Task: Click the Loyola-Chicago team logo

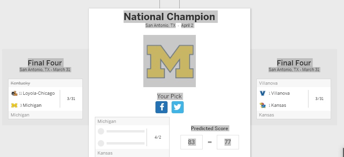Action: click(x=14, y=93)
